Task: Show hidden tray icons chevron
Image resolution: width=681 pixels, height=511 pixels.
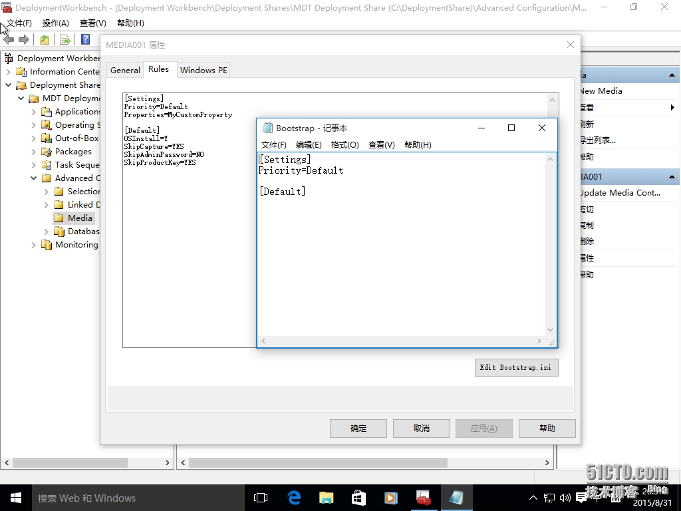Action: point(534,498)
